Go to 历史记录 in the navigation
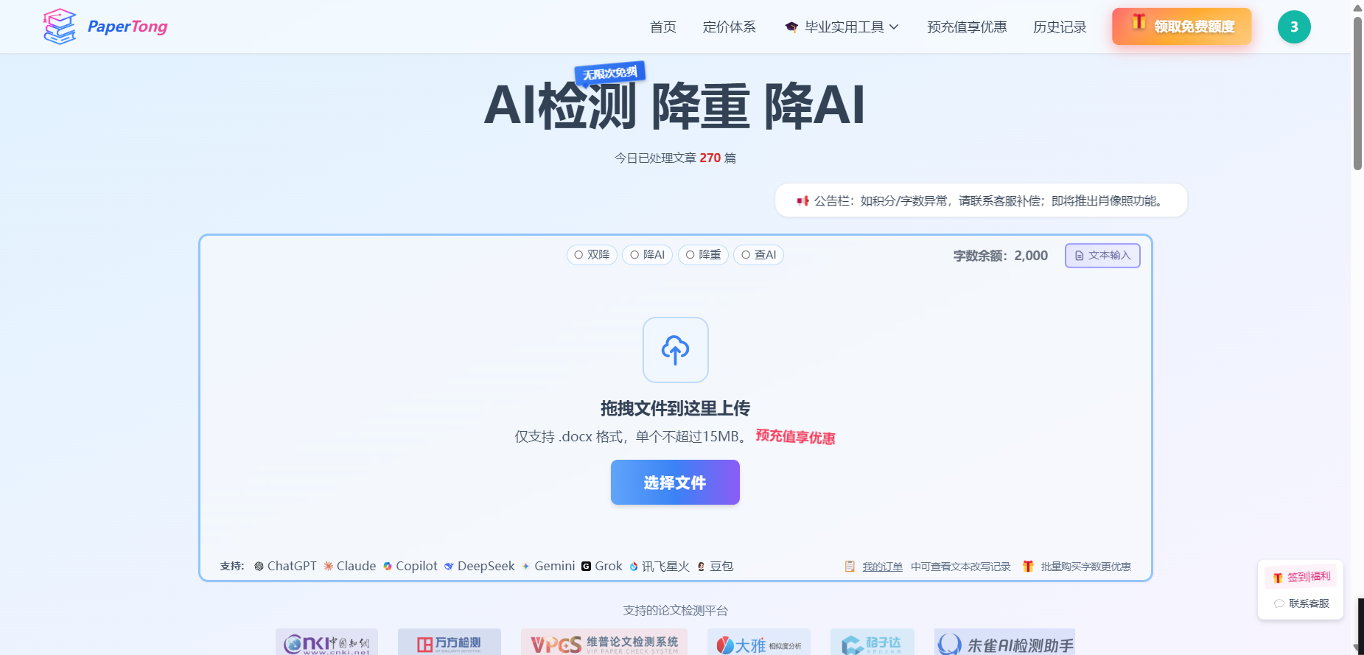The image size is (1364, 655). (x=1059, y=27)
